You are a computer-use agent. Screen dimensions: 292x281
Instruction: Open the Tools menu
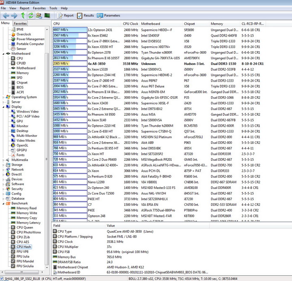point(53,8)
